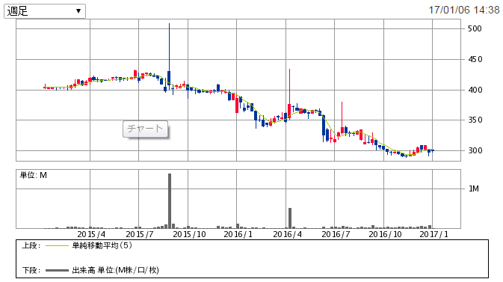The image size is (503, 282).
Task: Click the gray 出来高 legend swatch
Action: [57, 271]
